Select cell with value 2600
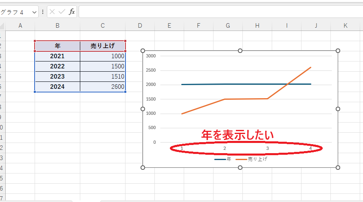 click(103, 87)
